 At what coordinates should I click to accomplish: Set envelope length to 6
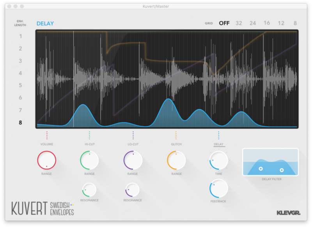coord(20,98)
